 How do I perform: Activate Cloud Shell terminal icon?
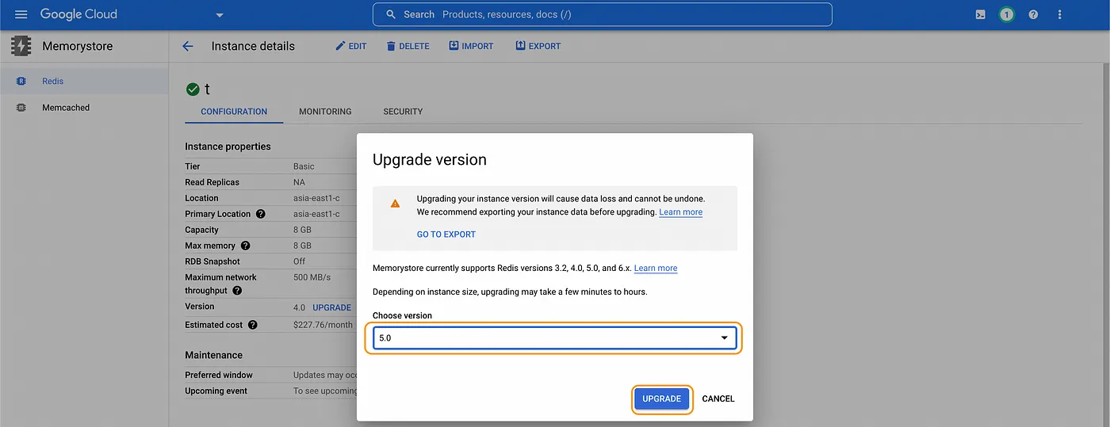click(981, 15)
